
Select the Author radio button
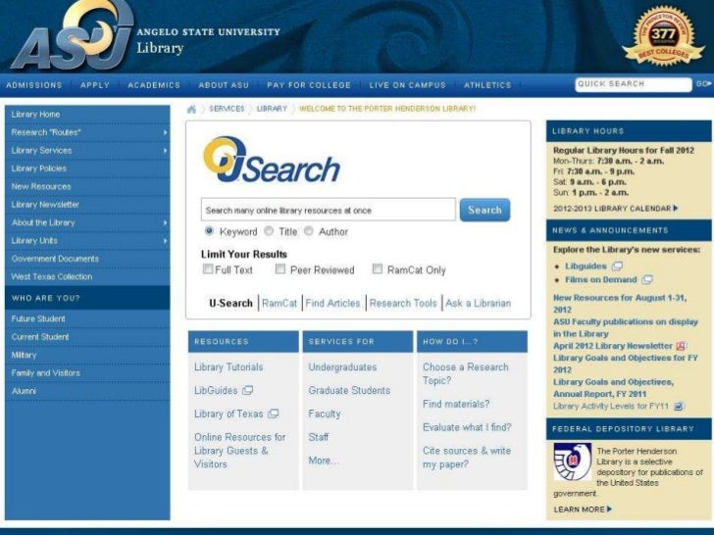point(308,231)
